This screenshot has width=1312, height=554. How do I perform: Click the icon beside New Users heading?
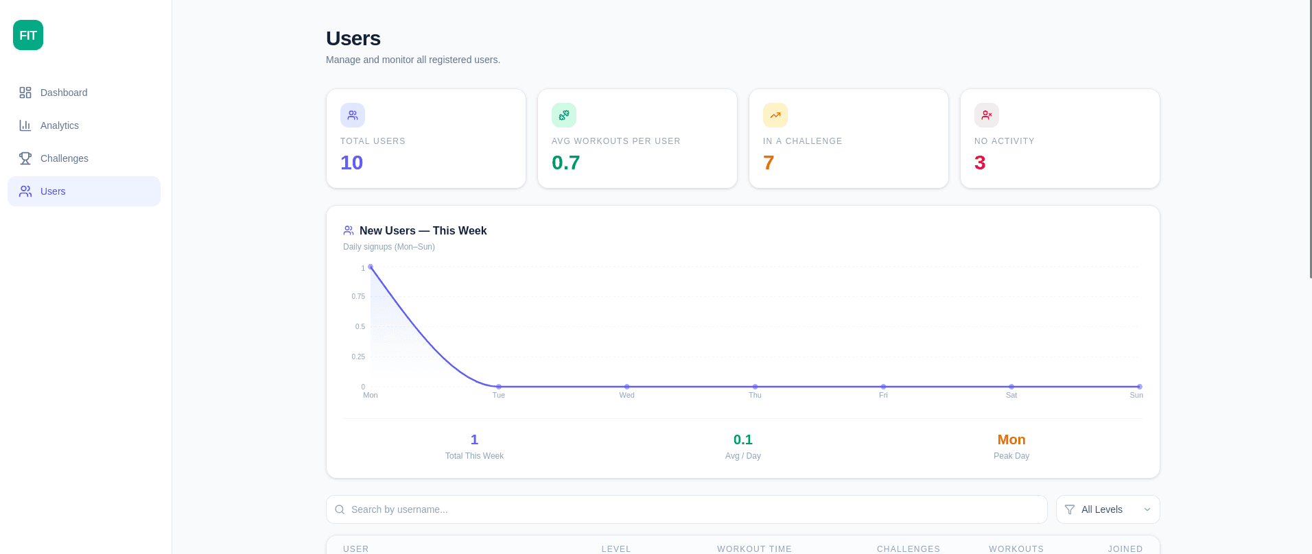click(x=349, y=230)
